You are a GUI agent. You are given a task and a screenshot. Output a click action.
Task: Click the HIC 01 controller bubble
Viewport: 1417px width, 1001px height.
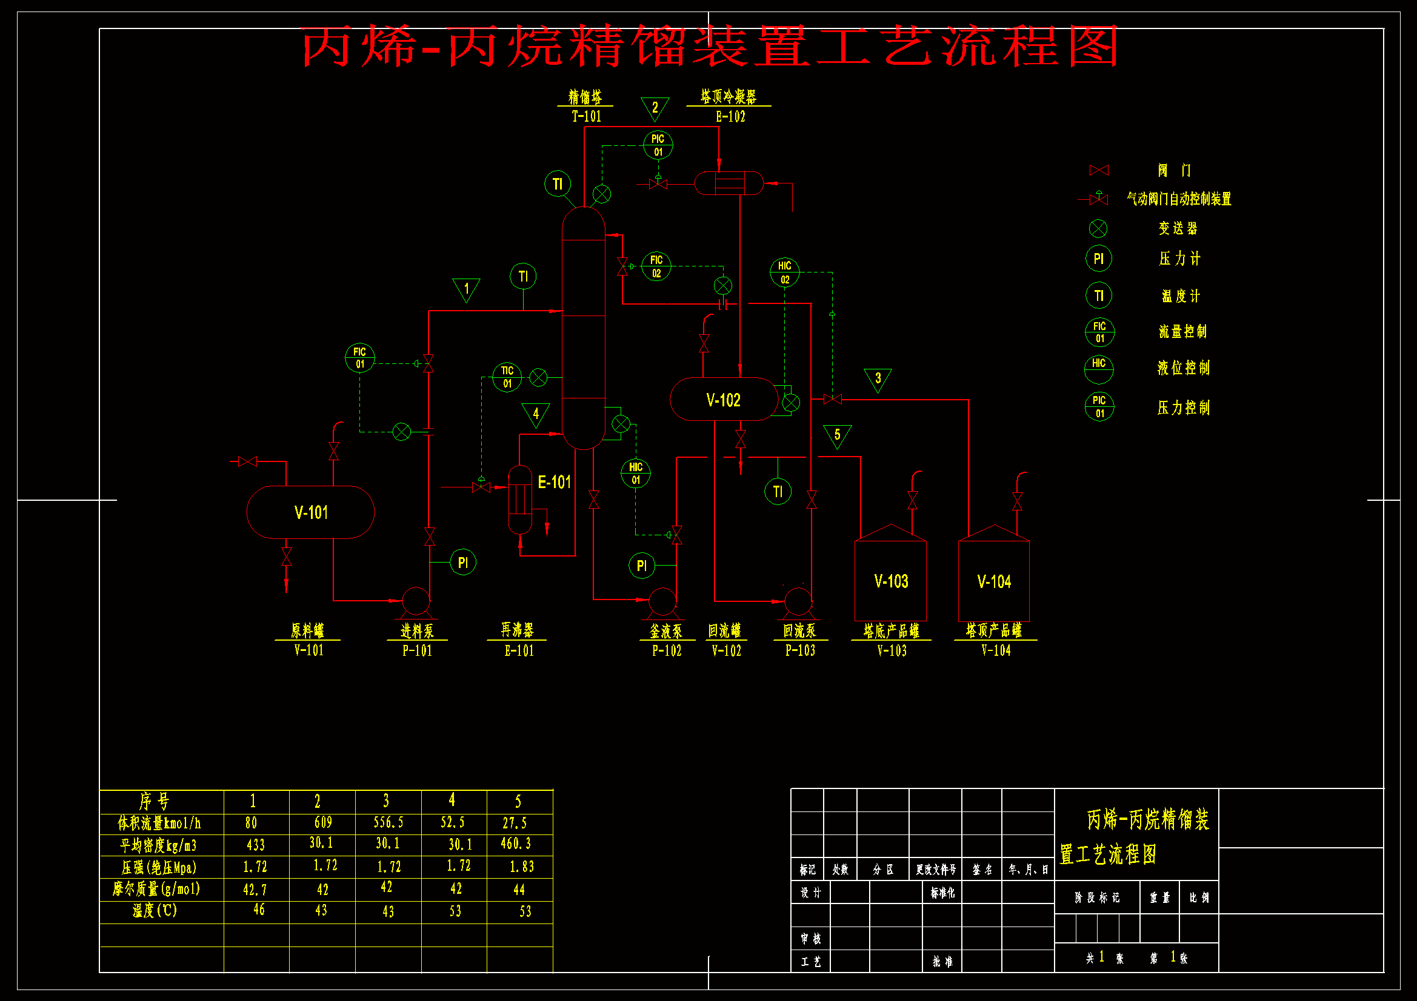click(x=636, y=473)
